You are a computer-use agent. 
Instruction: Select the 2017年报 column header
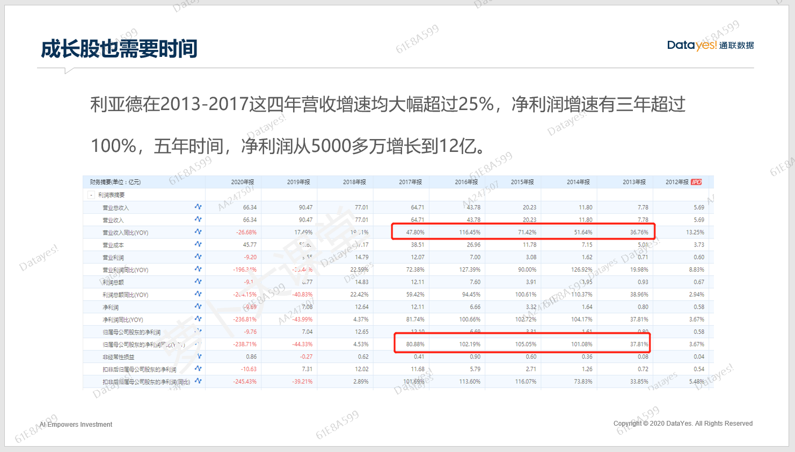[410, 182]
